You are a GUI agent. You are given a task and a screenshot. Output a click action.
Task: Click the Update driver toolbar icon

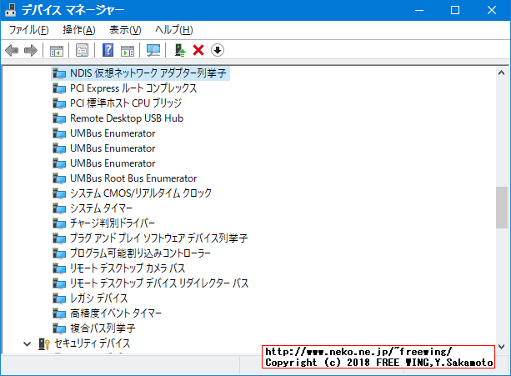click(x=180, y=51)
